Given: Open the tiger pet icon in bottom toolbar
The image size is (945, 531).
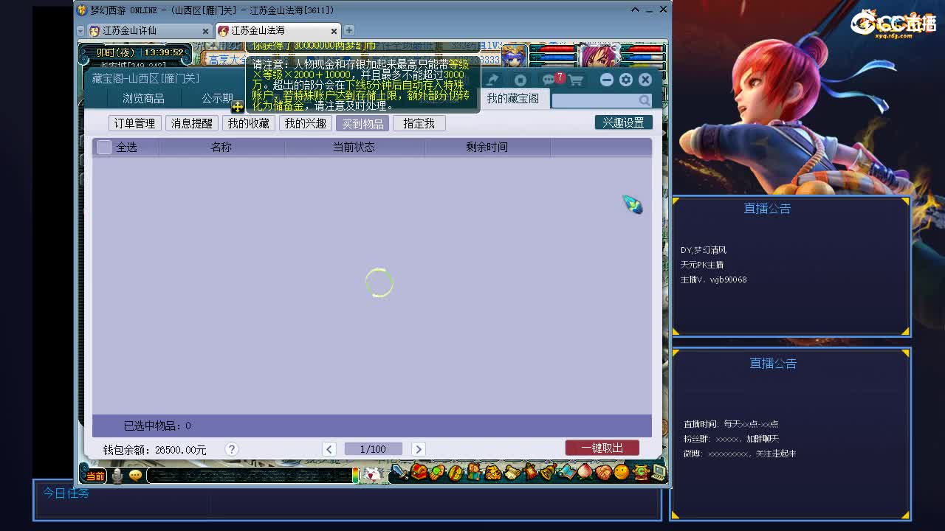Looking at the screenshot, I should (x=492, y=472).
